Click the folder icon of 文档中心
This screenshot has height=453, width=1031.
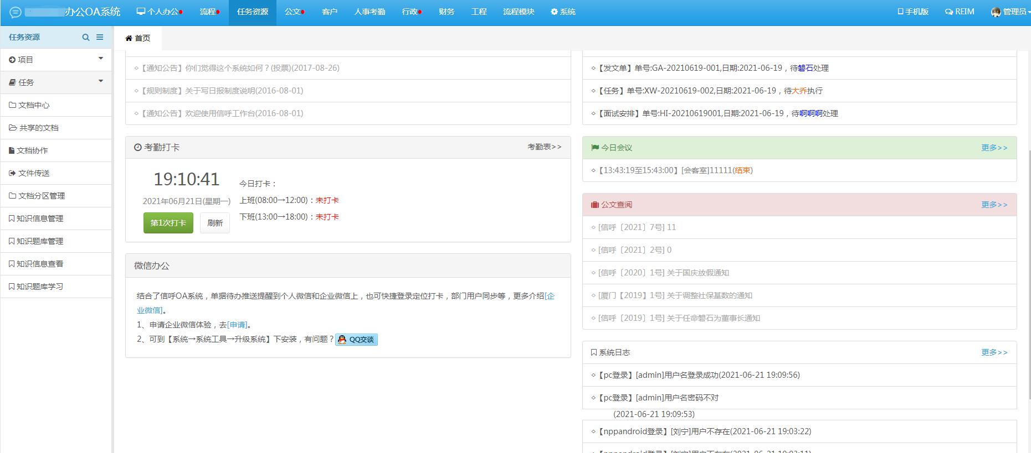click(12, 105)
